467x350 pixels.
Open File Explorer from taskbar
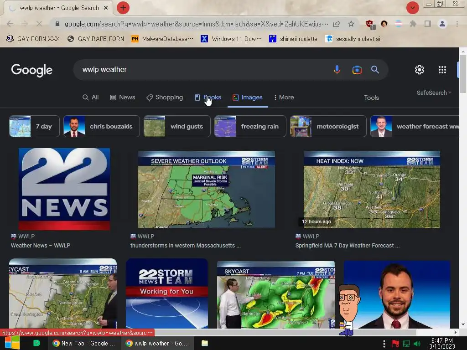(x=205, y=343)
